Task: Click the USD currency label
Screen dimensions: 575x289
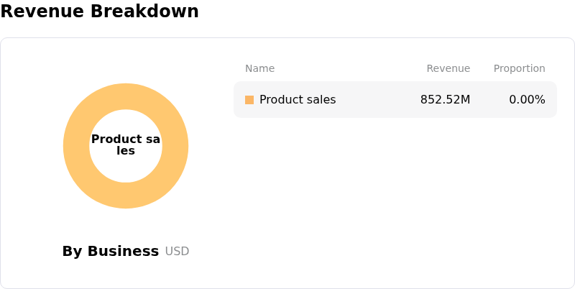Action: 177,251
